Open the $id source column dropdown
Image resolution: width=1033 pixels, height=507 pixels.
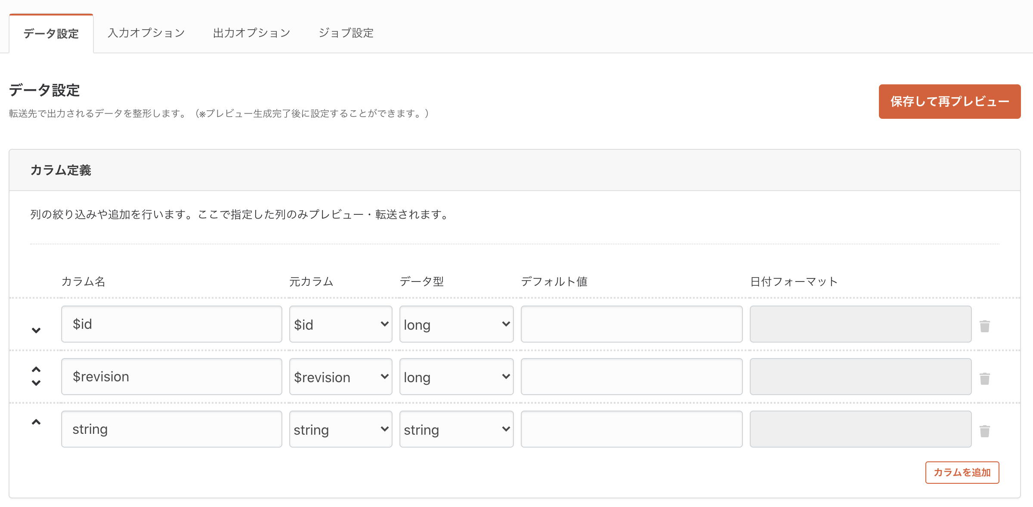pos(340,324)
